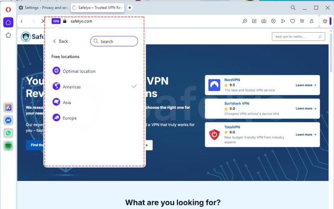Click the Opera logo menu icon
The image size is (334, 209).
8,9
